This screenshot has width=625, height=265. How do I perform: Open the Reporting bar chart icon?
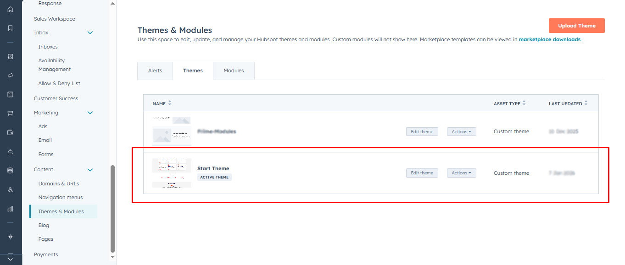tap(10, 209)
